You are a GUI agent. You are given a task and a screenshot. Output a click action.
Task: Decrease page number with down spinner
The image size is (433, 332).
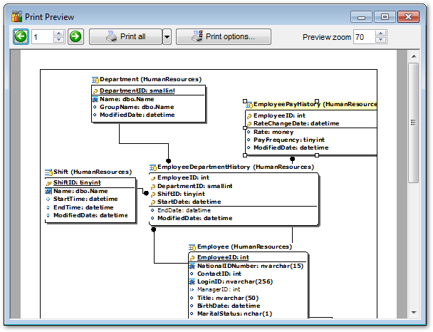(59, 40)
